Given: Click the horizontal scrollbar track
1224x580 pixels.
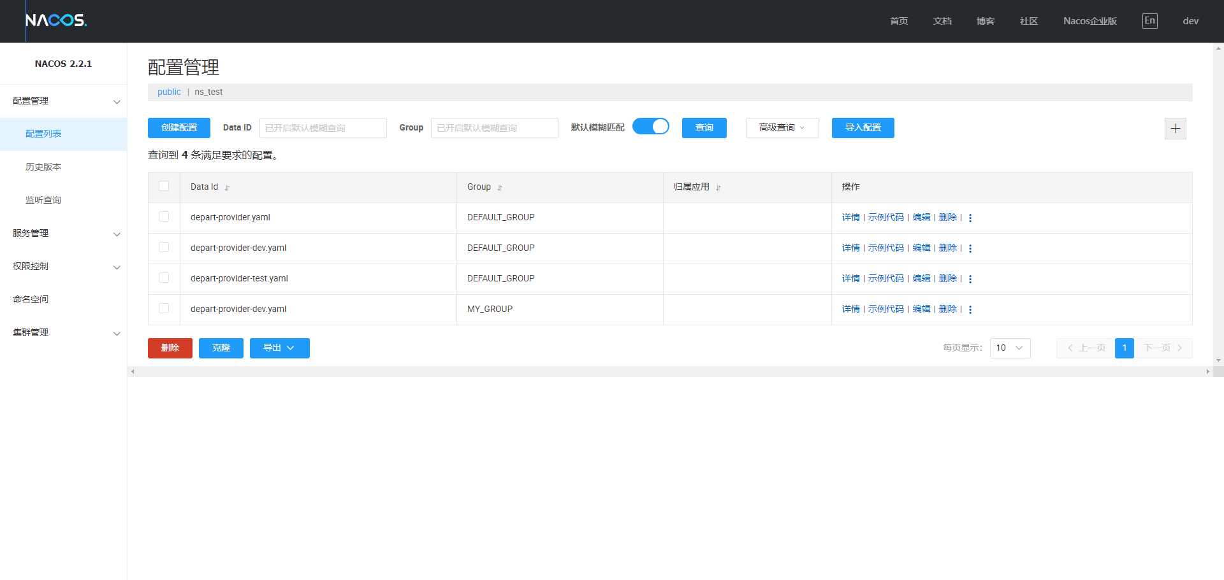Looking at the screenshot, I should [x=669, y=371].
